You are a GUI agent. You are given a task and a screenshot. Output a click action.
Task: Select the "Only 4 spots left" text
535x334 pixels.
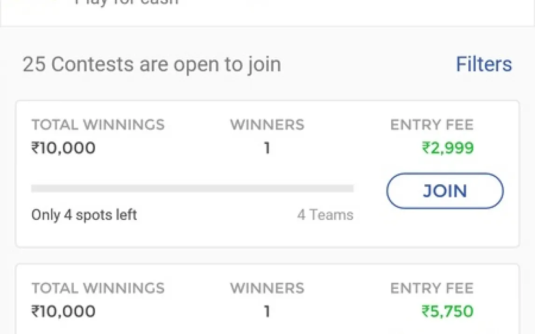click(x=84, y=215)
